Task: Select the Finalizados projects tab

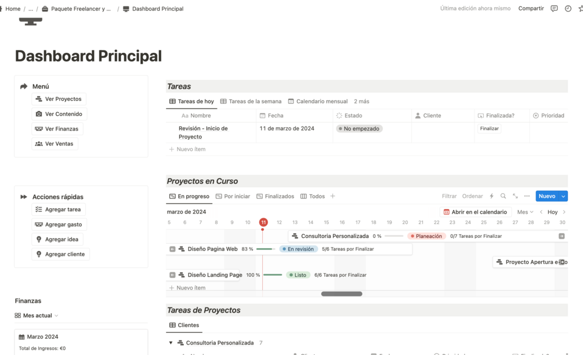Action: [276, 196]
